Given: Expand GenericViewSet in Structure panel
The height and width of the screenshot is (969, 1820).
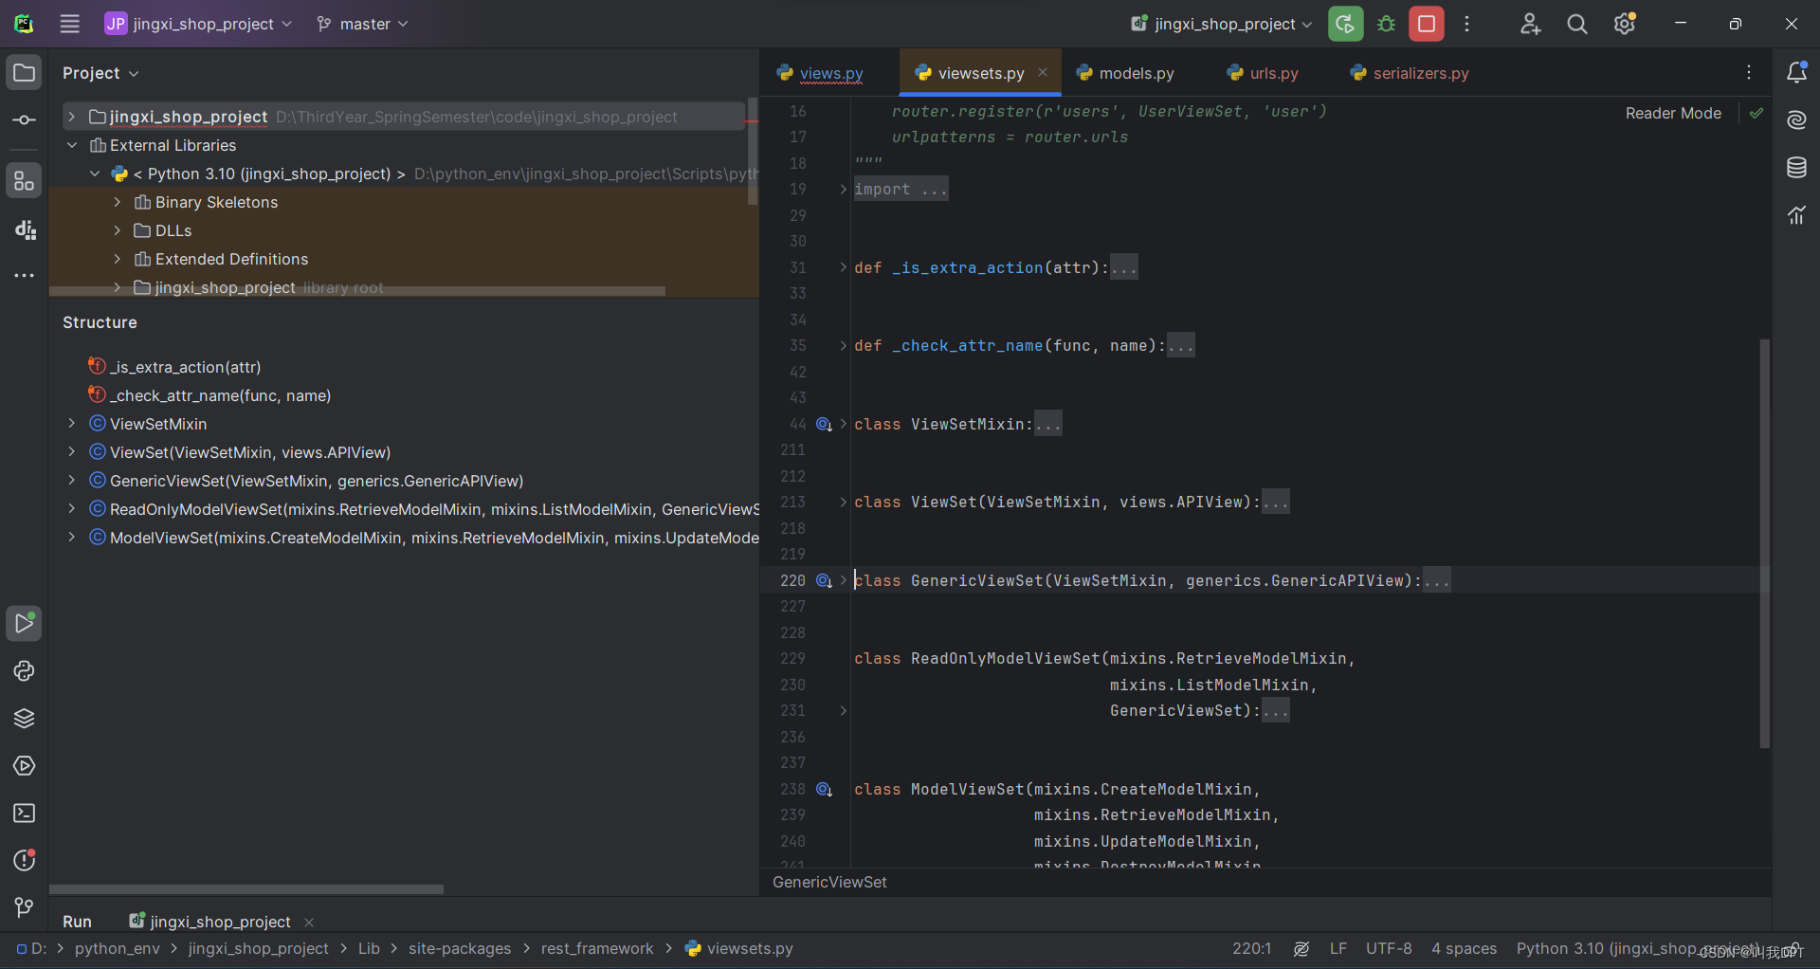Looking at the screenshot, I should (71, 481).
